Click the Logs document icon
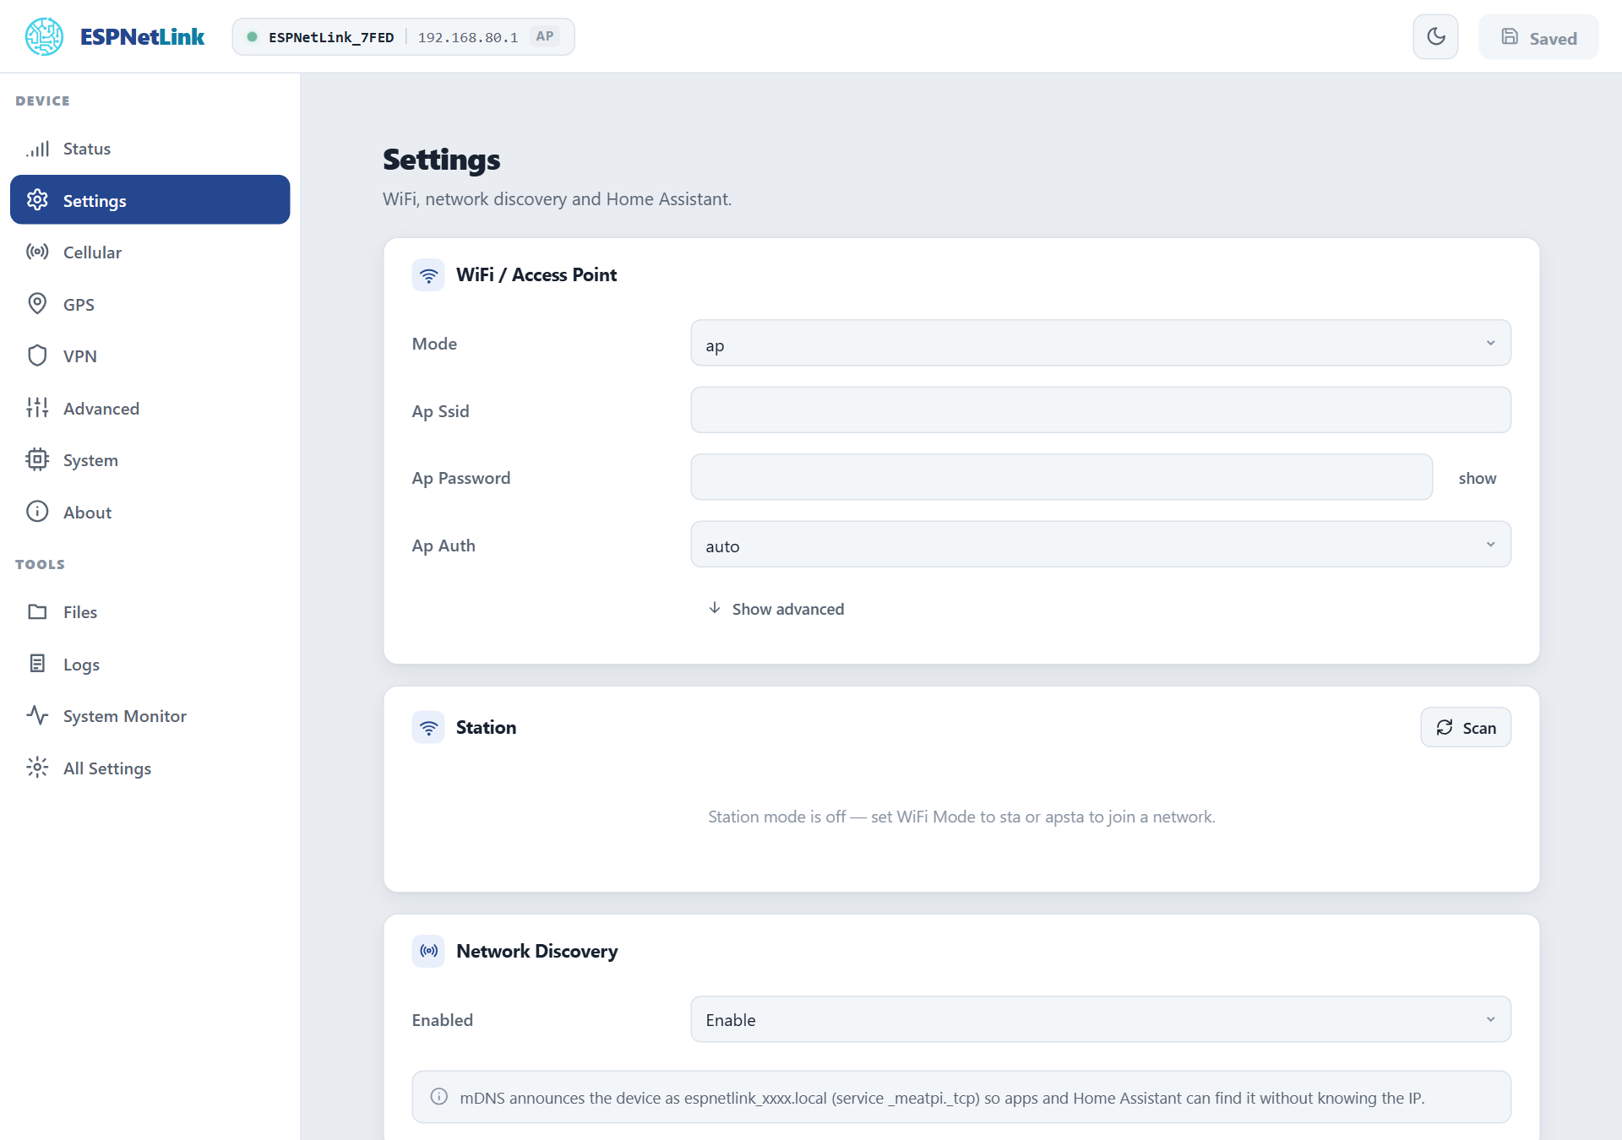This screenshot has height=1140, width=1622. click(37, 664)
